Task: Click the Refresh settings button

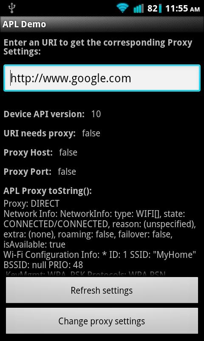Action: click(x=102, y=290)
